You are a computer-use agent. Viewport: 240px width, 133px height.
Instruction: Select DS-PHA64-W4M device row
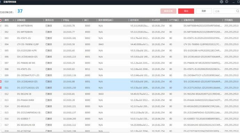(x=120, y=100)
